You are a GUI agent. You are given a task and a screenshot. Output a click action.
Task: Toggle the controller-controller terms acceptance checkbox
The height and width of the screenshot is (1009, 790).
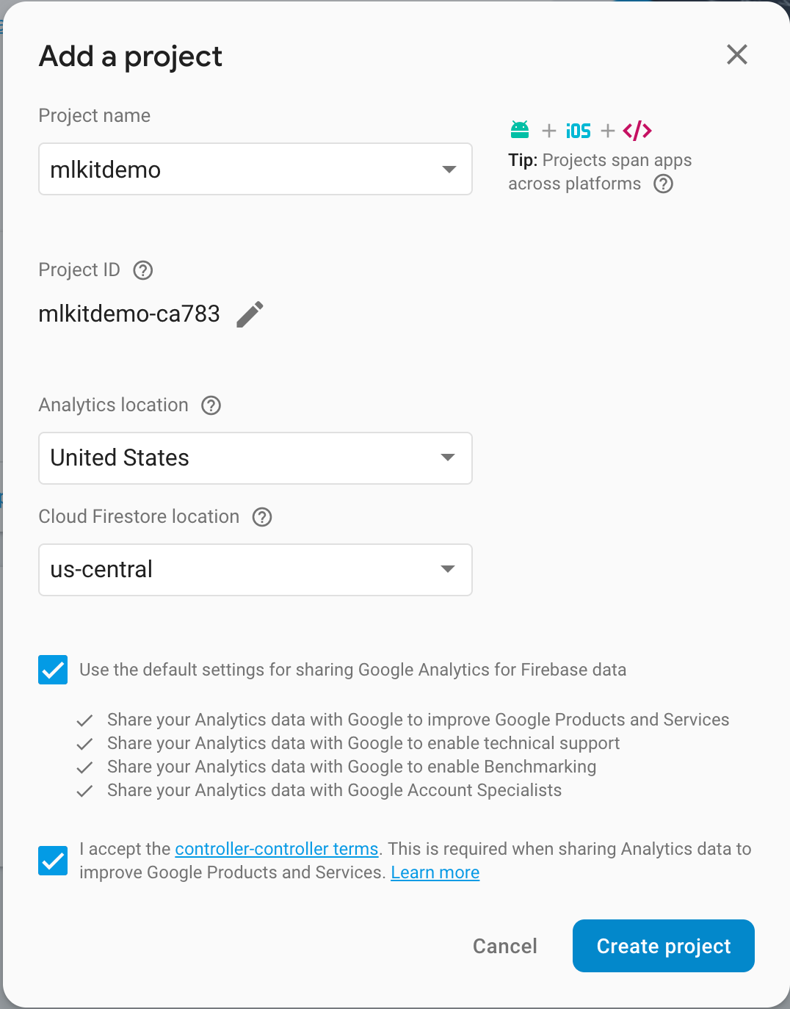click(x=53, y=861)
